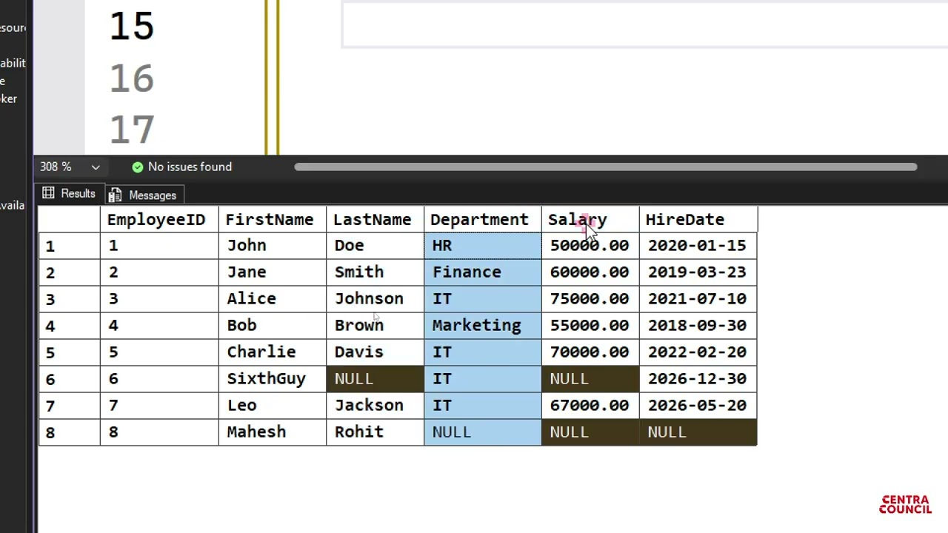The width and height of the screenshot is (948, 533).
Task: Click the 70000.00 salary cell
Action: point(590,352)
